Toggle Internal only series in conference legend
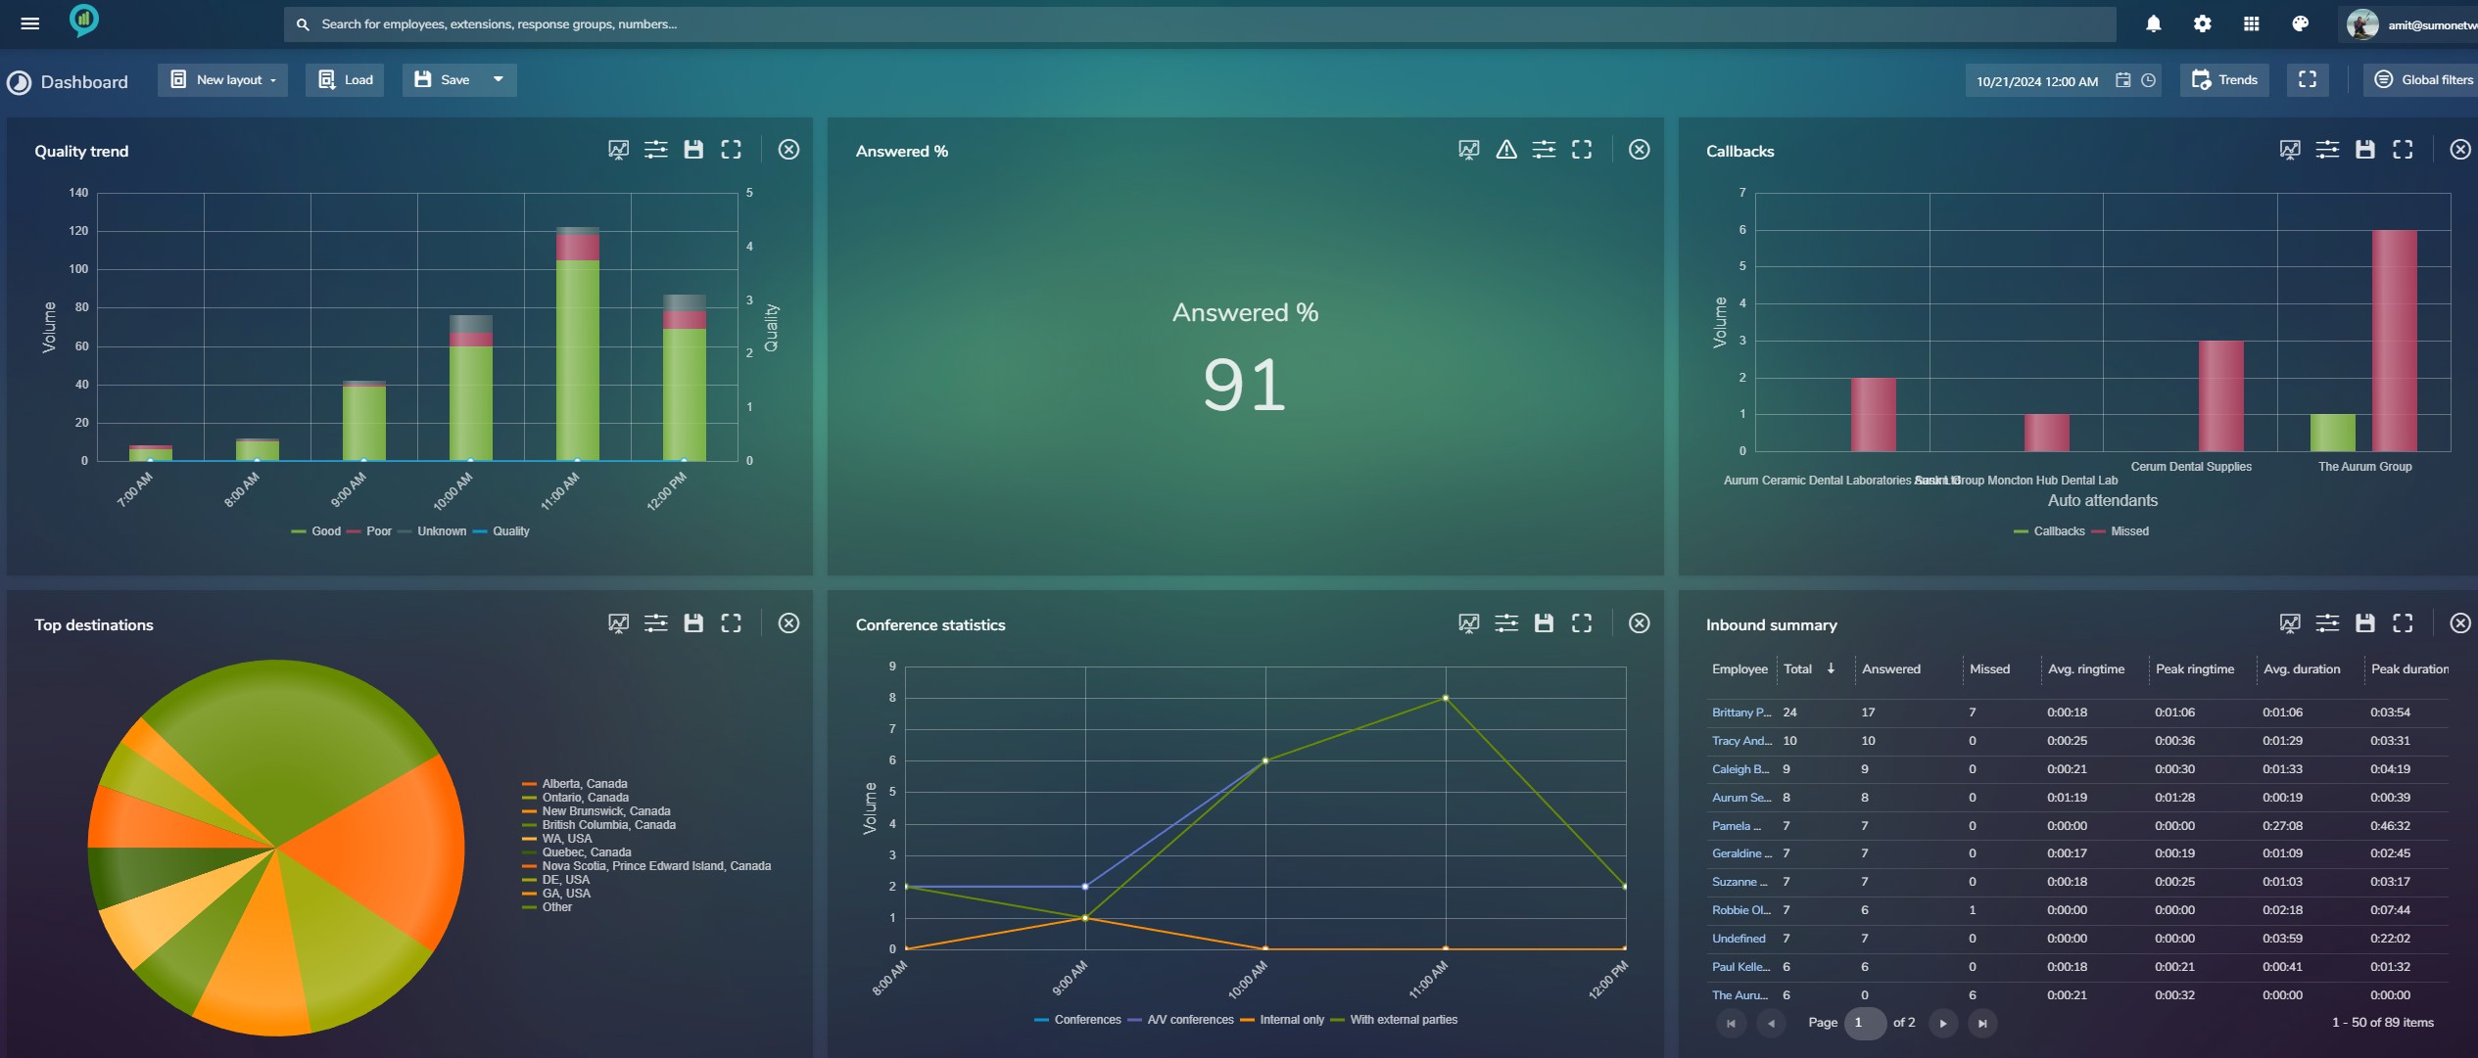This screenshot has width=2478, height=1058. point(1291,1020)
